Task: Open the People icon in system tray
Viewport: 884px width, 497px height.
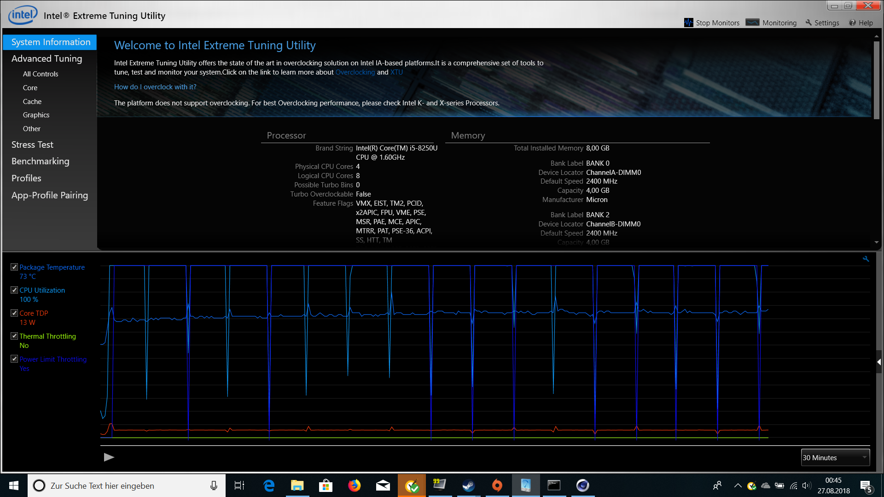Action: (x=717, y=485)
